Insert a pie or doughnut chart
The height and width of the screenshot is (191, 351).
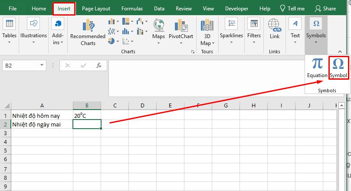113,41
